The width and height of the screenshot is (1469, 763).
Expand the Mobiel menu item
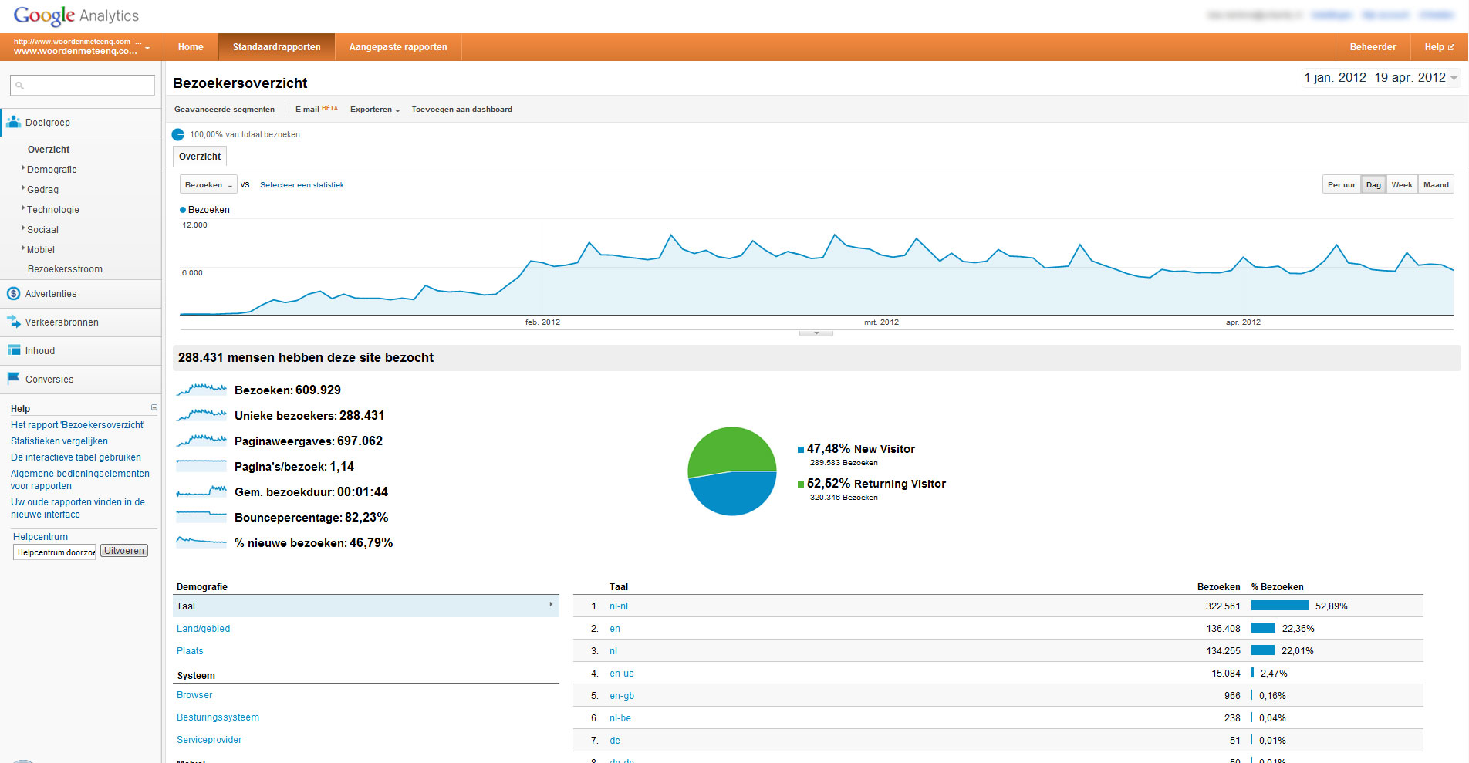coord(40,249)
